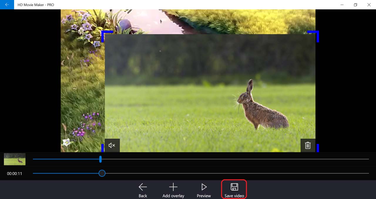Click the round playhead knob on the time slider
Screen dimensions: 376x199
pyautogui.click(x=102, y=173)
